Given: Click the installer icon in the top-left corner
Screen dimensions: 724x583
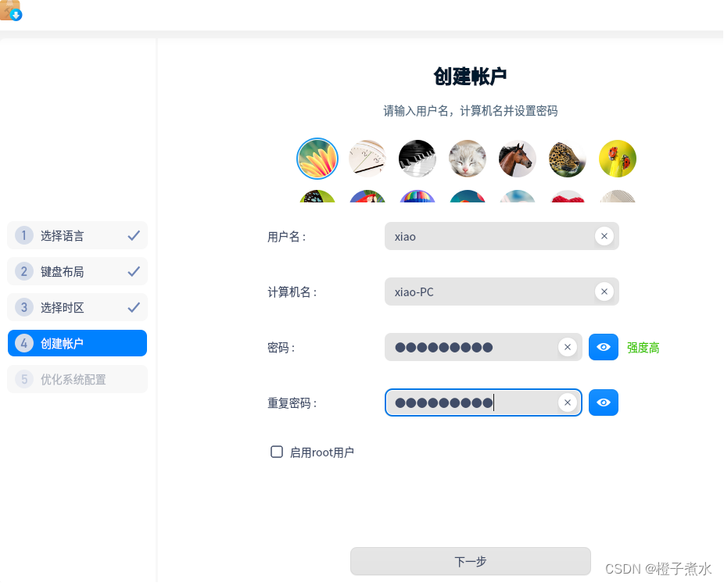Looking at the screenshot, I should (x=11, y=10).
